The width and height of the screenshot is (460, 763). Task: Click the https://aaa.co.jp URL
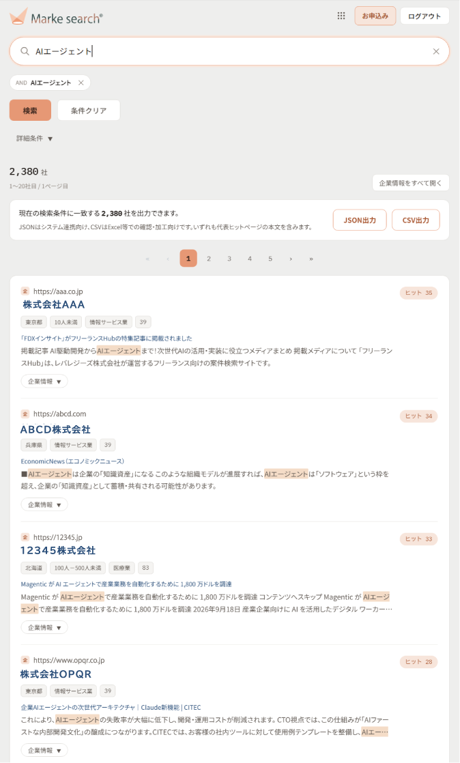coord(58,291)
